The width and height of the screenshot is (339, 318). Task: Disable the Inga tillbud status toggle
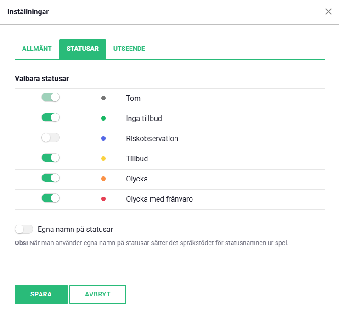(51, 118)
